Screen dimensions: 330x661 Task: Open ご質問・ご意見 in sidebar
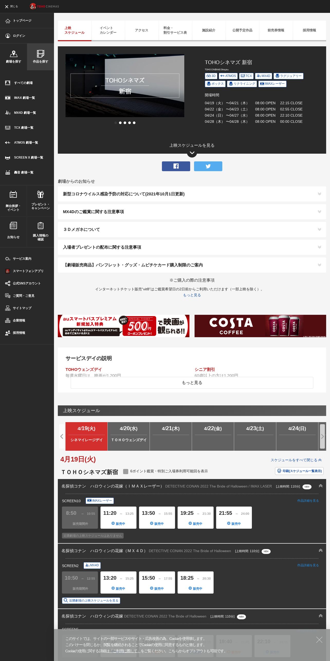(24, 296)
